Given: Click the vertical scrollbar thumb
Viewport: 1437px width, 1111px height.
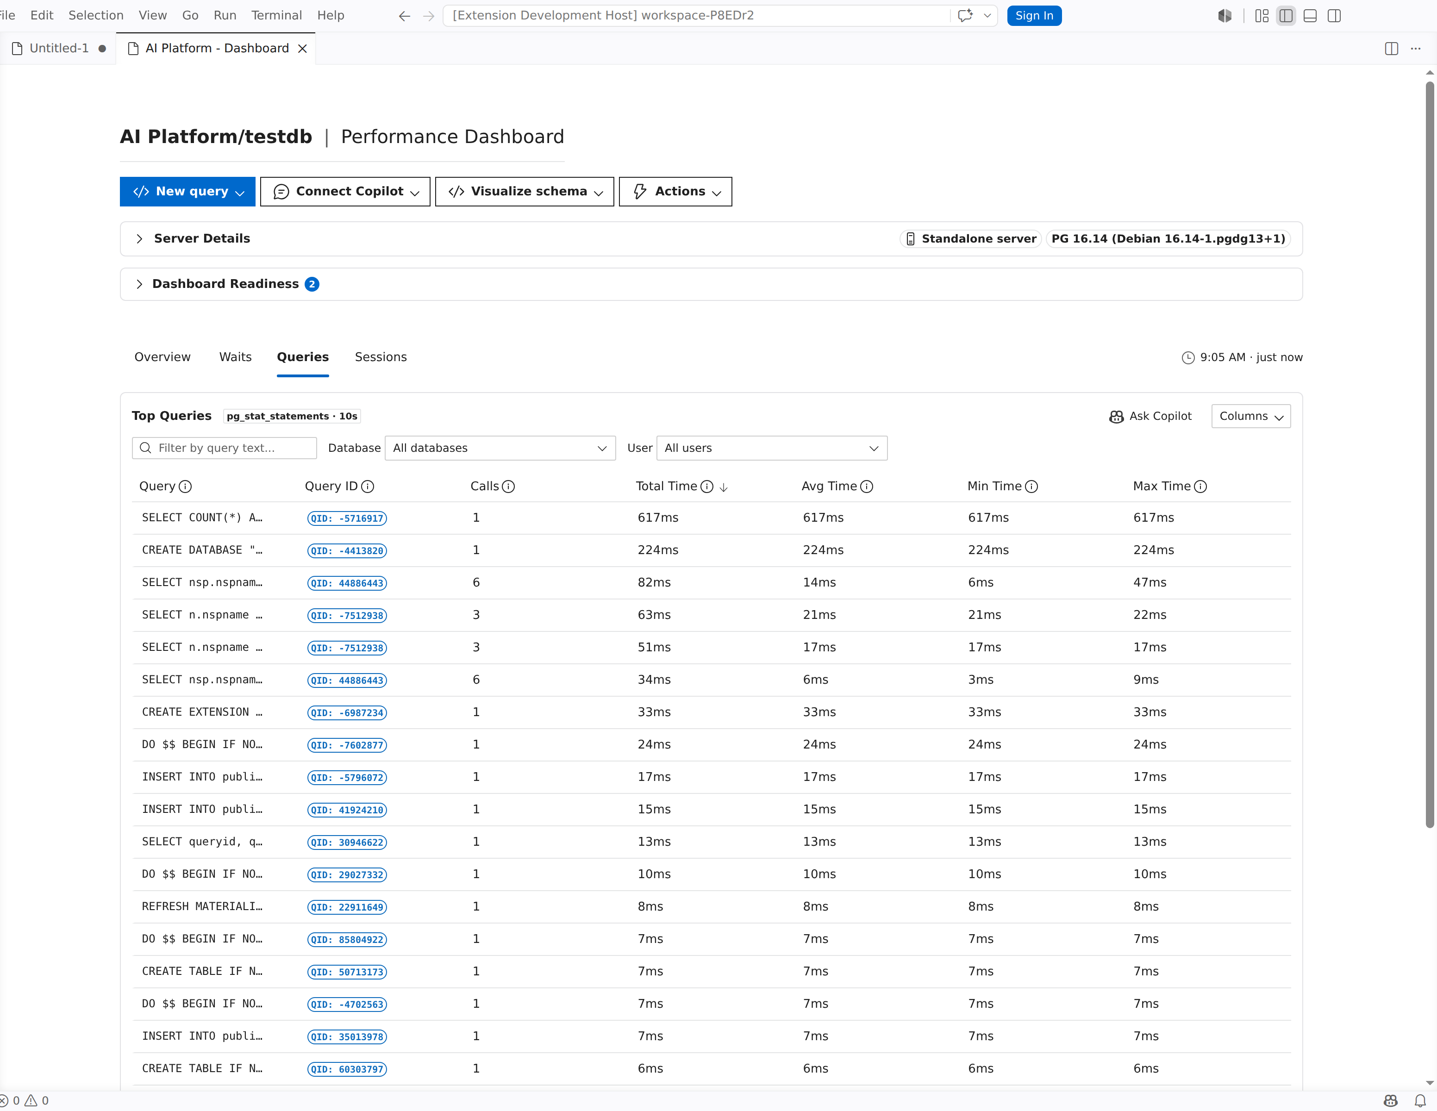Looking at the screenshot, I should pos(1430,454).
